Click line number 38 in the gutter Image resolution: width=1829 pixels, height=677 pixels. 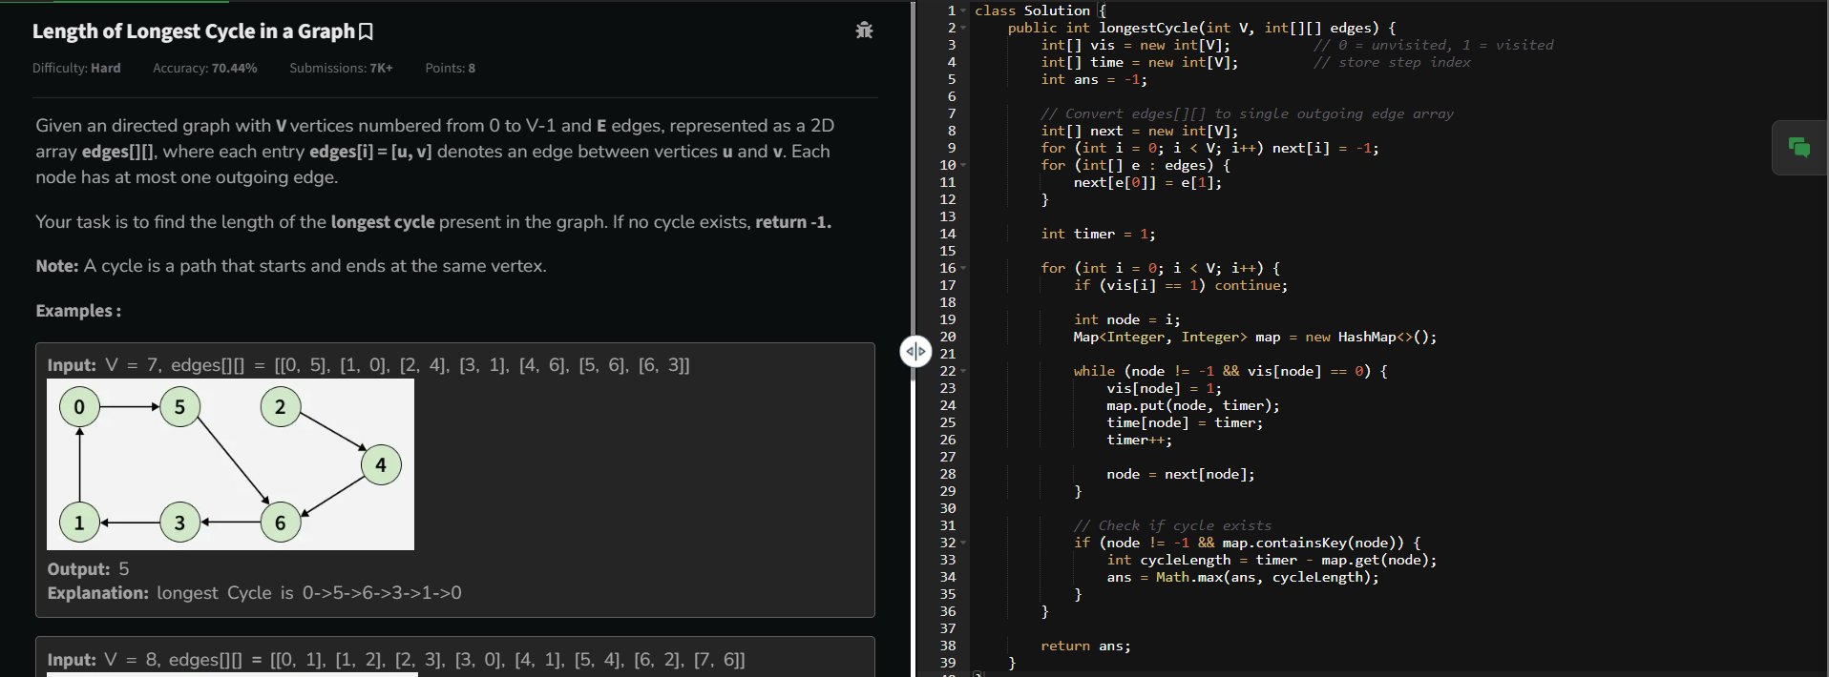click(x=947, y=646)
